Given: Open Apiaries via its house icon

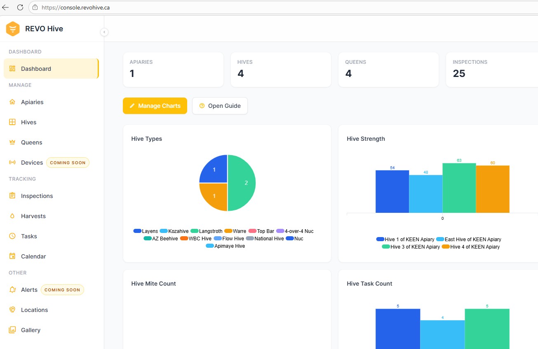Looking at the screenshot, I should (12, 102).
